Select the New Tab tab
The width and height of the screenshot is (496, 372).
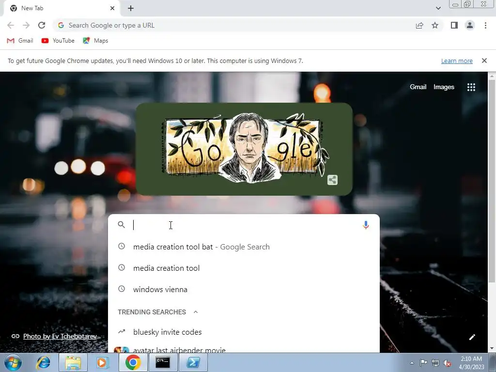click(62, 8)
